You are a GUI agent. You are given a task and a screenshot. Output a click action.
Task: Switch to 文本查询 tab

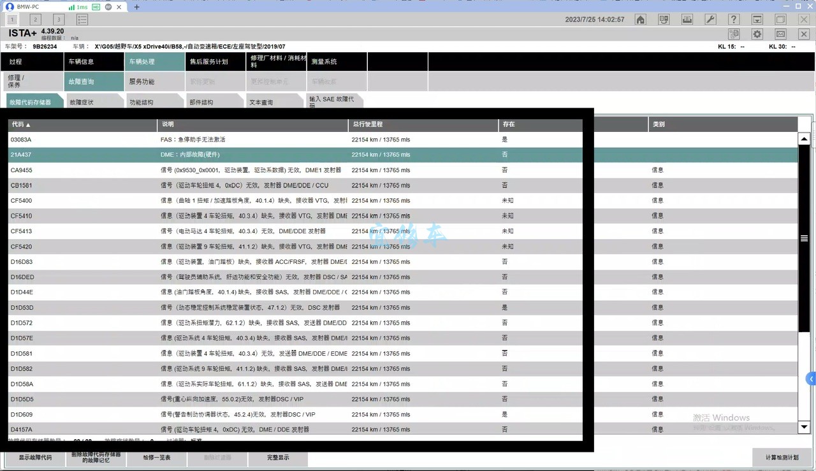275,102
